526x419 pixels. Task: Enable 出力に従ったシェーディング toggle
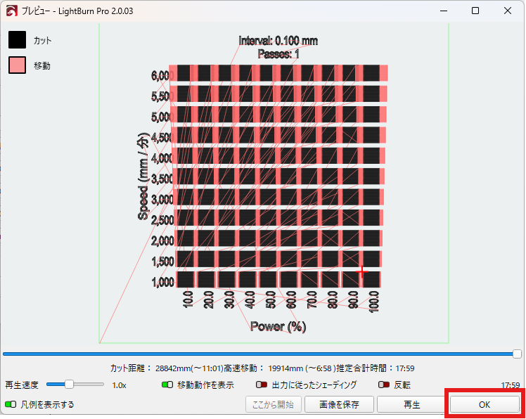click(262, 385)
